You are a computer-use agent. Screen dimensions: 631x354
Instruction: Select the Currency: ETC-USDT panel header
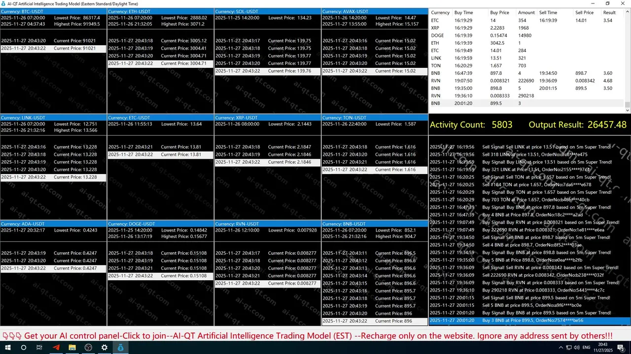[161, 118]
